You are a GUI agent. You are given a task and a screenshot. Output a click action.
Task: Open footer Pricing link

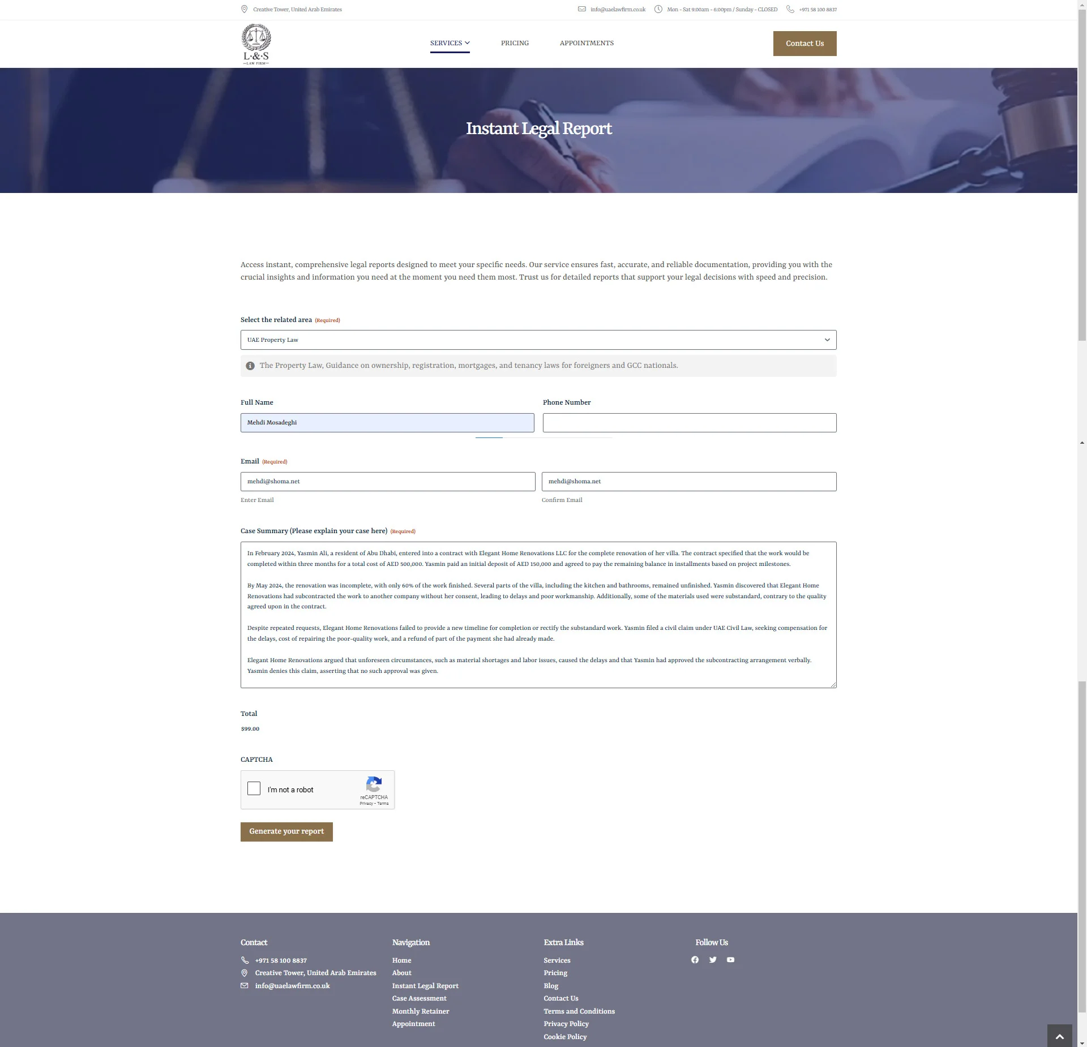tap(555, 973)
